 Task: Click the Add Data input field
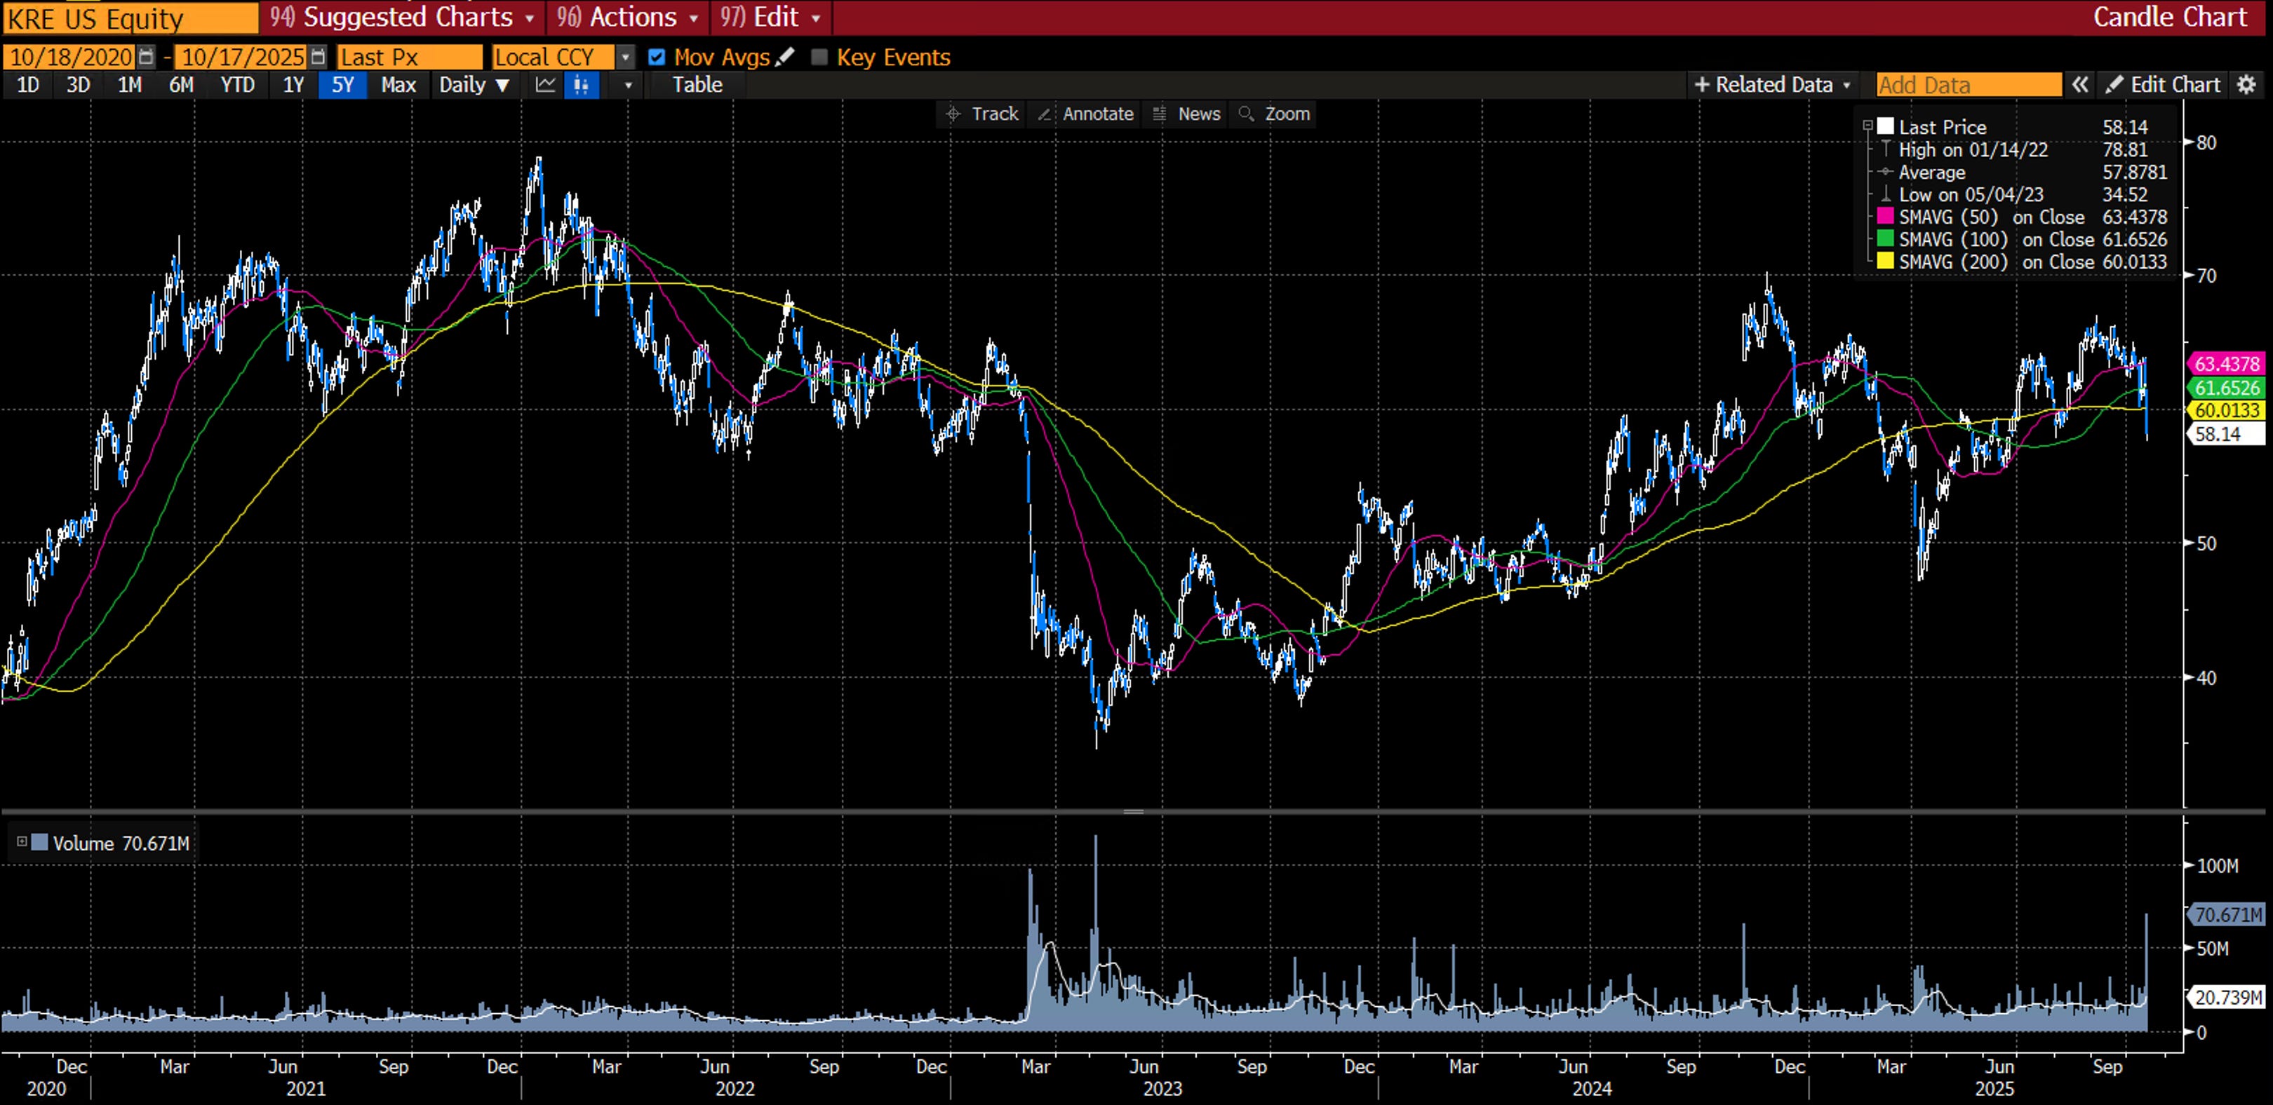click(x=1968, y=85)
